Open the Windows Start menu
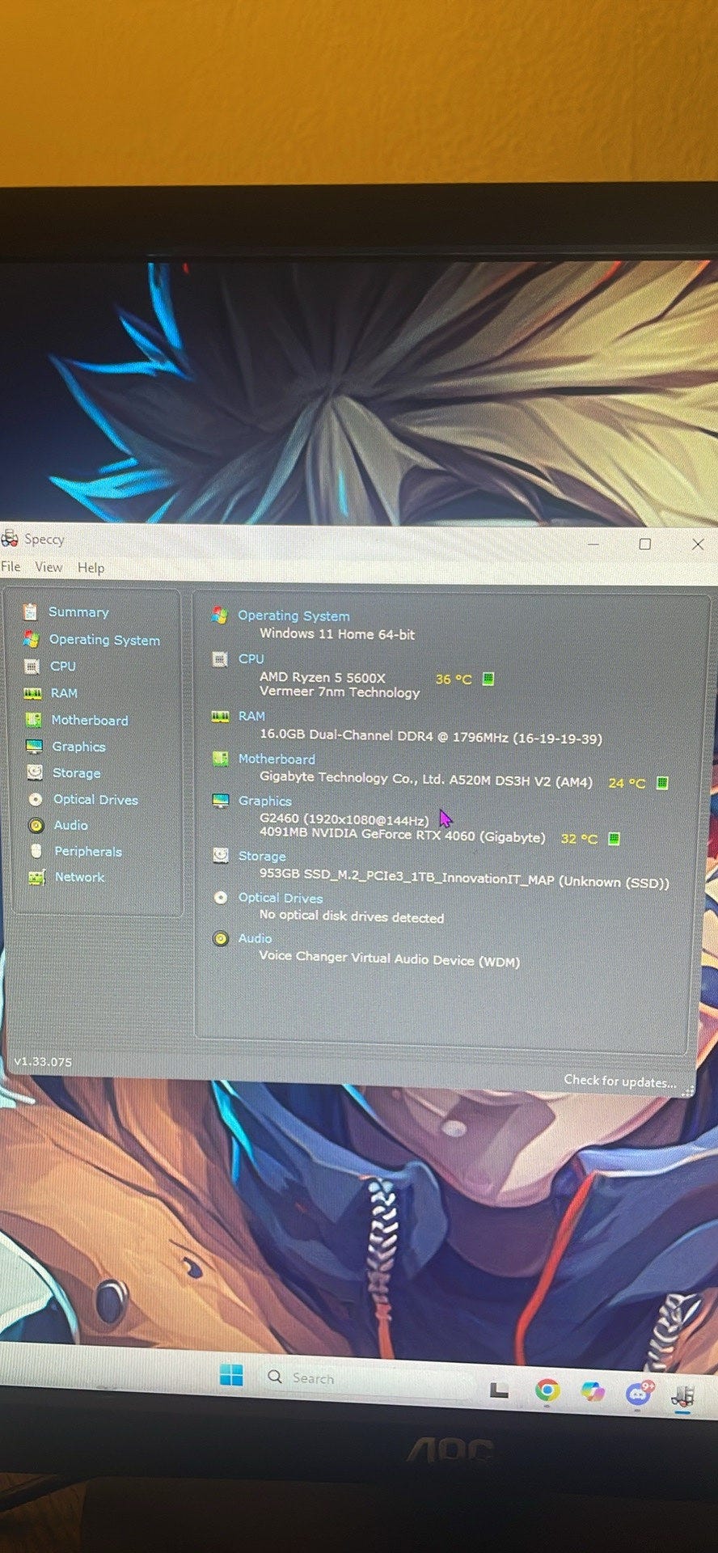 click(x=231, y=1375)
